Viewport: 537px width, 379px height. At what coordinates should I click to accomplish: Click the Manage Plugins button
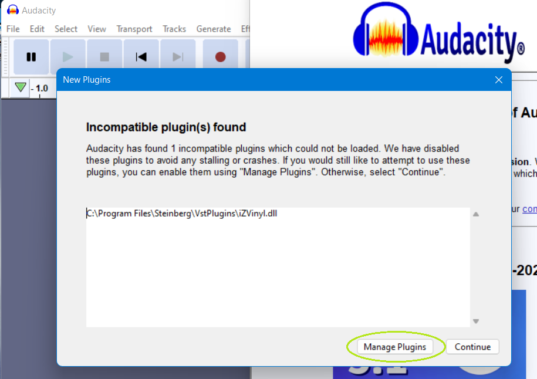coord(395,347)
